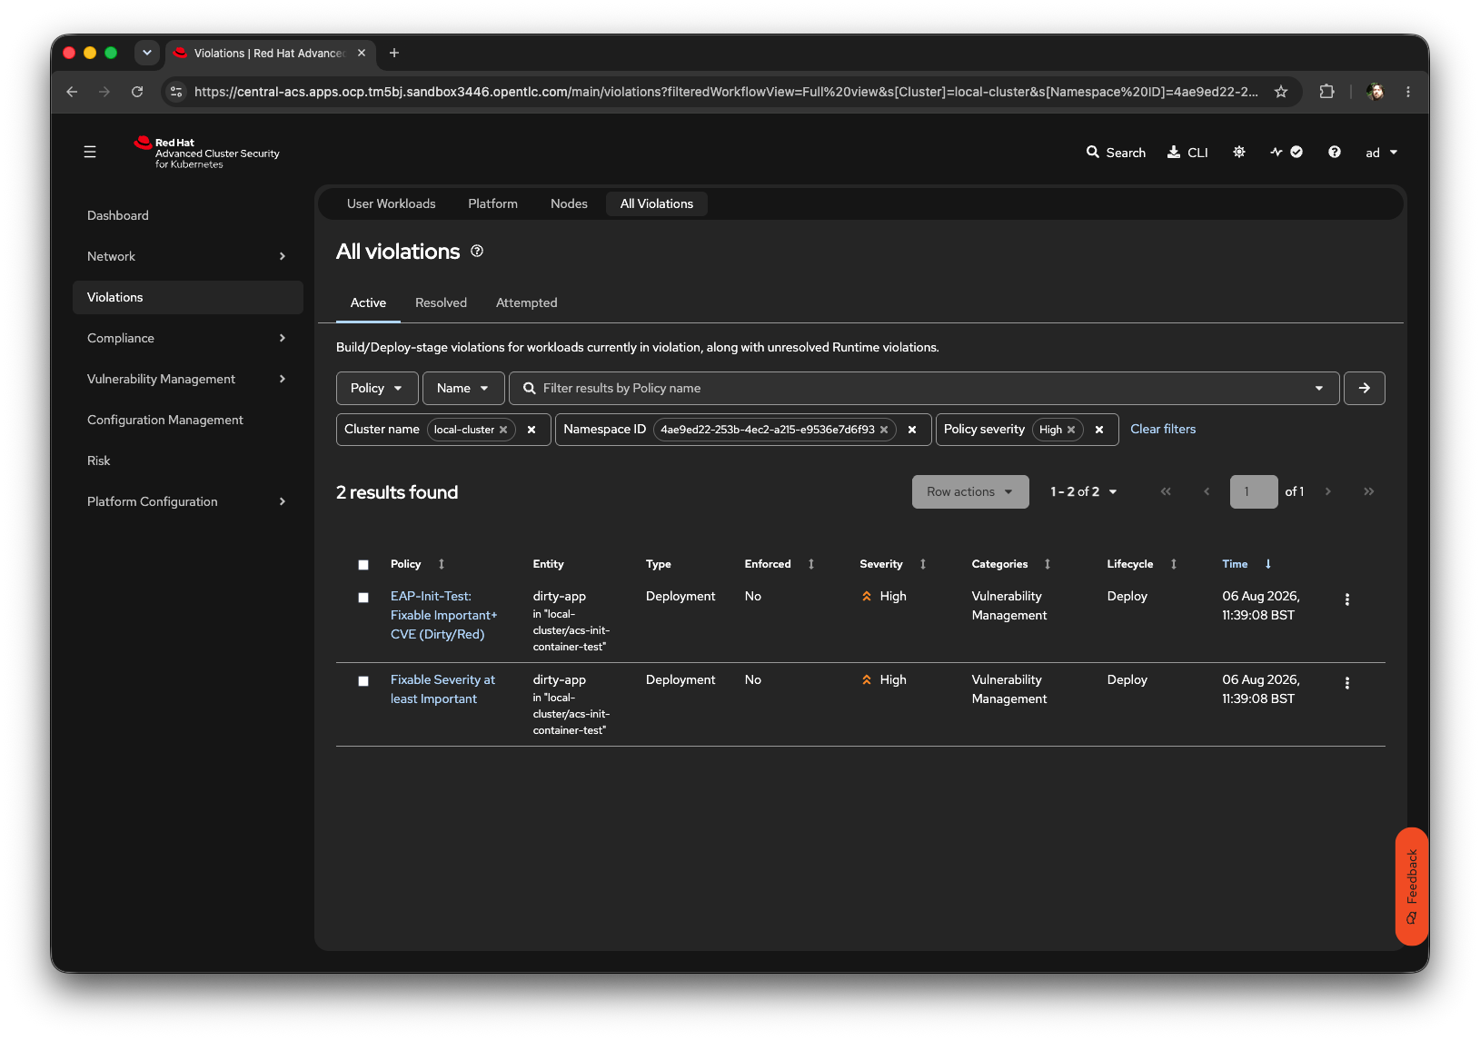The height and width of the screenshot is (1040, 1480).
Task: Remove the High severity chip
Action: coord(1071,430)
